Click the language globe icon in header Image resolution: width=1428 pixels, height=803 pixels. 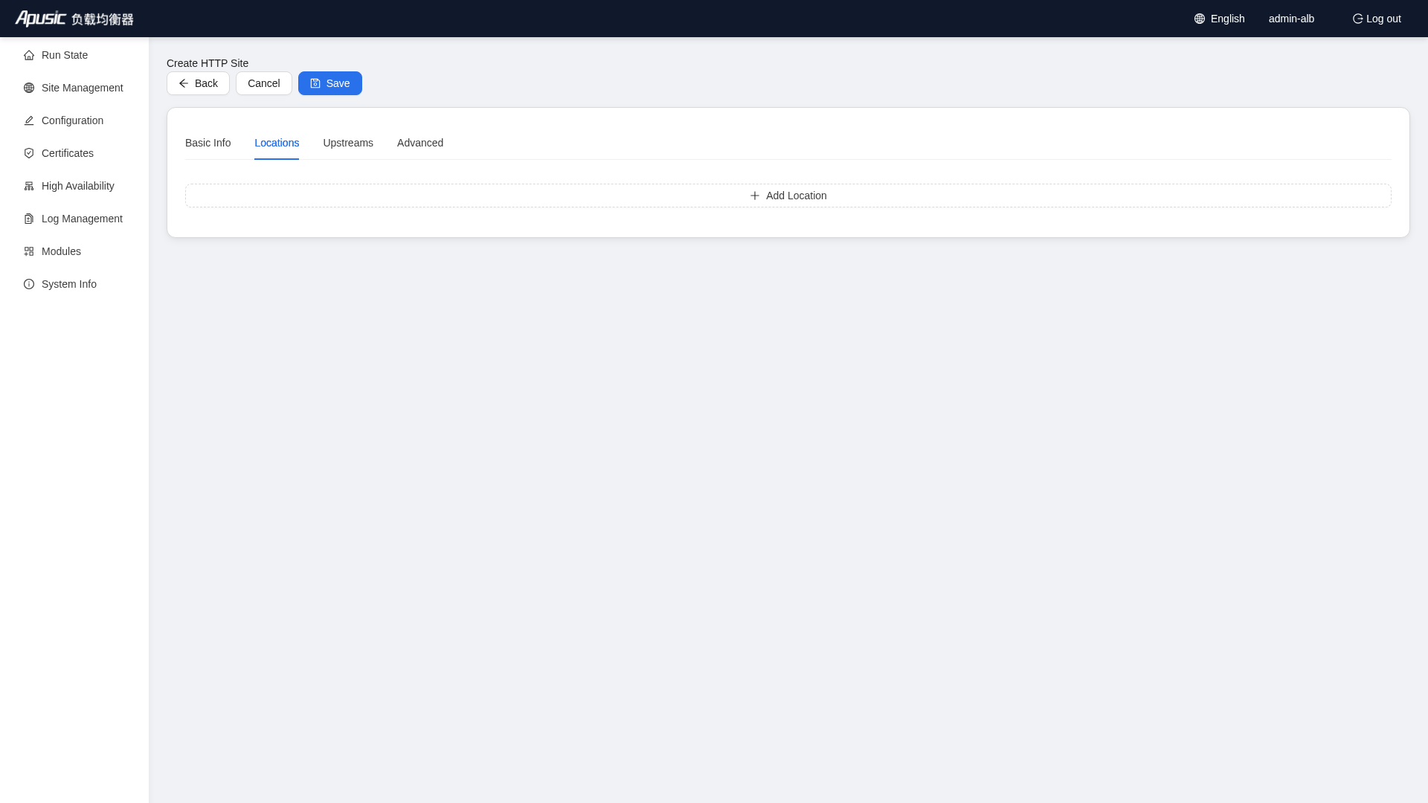(1200, 19)
